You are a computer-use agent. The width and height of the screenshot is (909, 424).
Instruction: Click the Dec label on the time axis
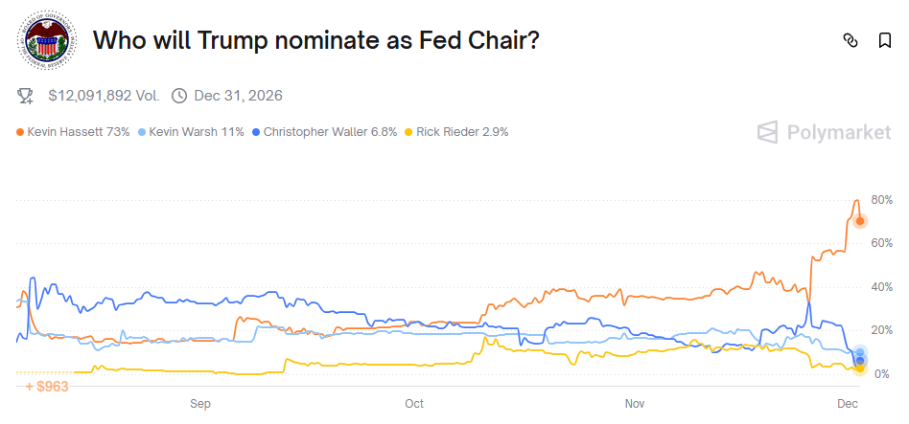coord(847,404)
